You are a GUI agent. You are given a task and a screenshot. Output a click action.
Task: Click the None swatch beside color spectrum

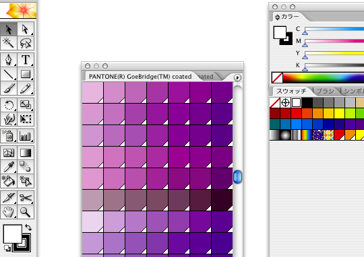[x=277, y=77]
